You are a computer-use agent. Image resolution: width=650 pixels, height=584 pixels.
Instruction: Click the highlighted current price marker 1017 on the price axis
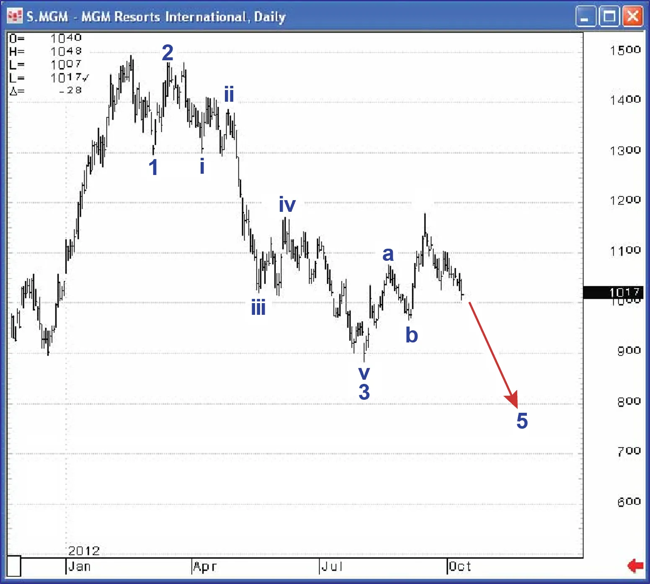click(613, 292)
